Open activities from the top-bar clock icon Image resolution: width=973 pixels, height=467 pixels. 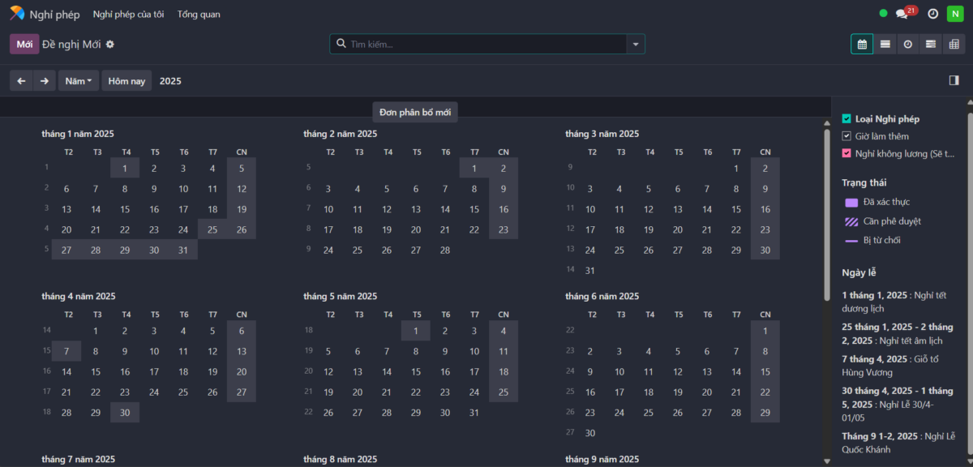[x=932, y=13]
